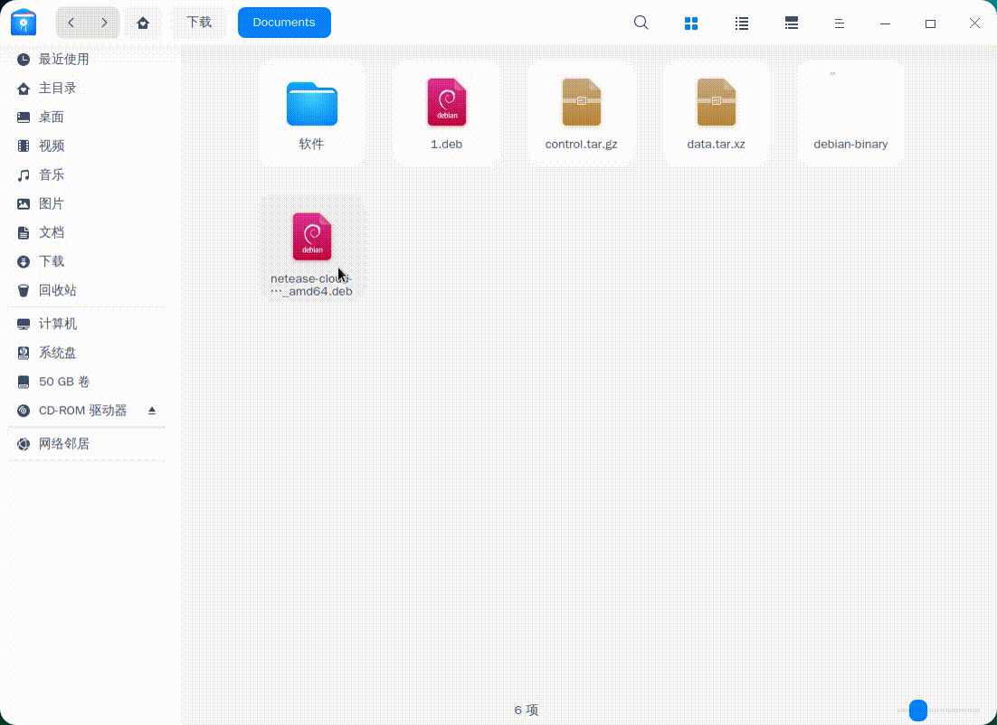This screenshot has height=725, width=997.
Task: Switch to detailed tree view mode
Action: point(791,23)
